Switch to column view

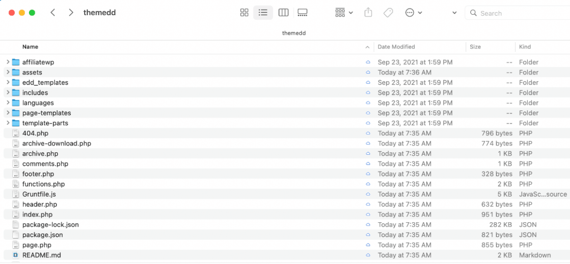coord(283,13)
